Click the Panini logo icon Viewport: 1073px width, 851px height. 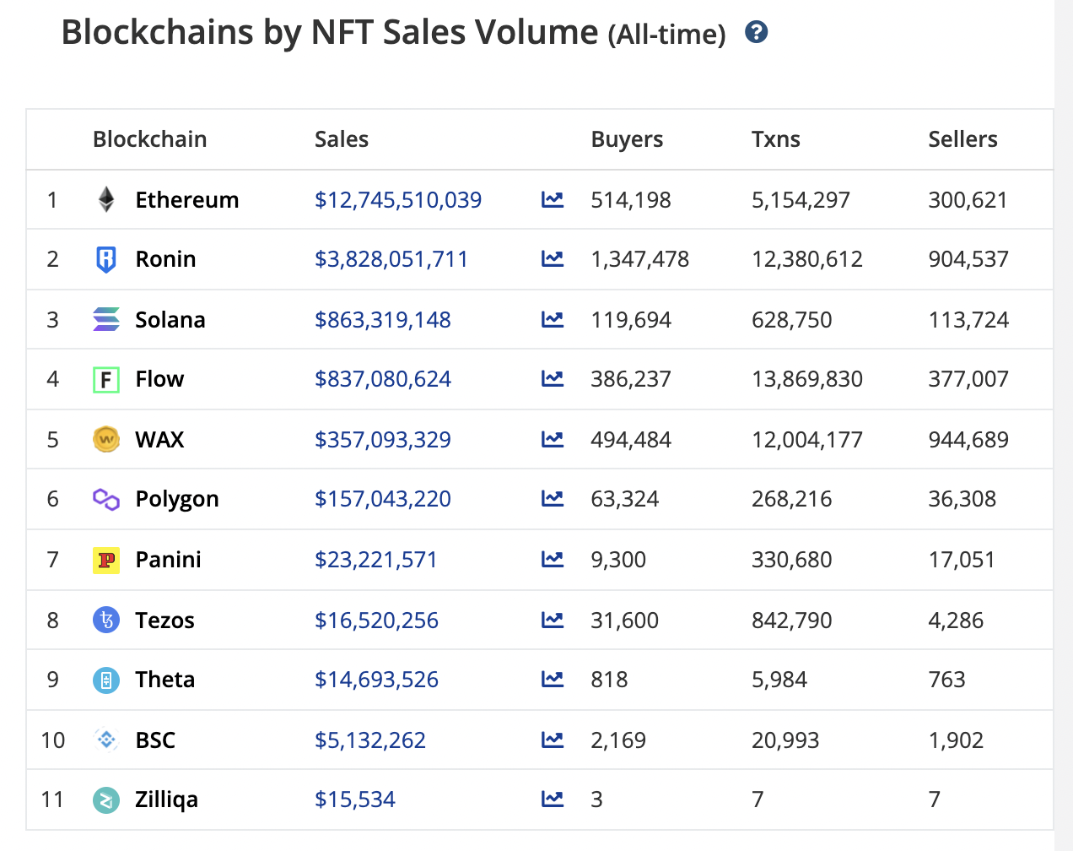(106, 560)
